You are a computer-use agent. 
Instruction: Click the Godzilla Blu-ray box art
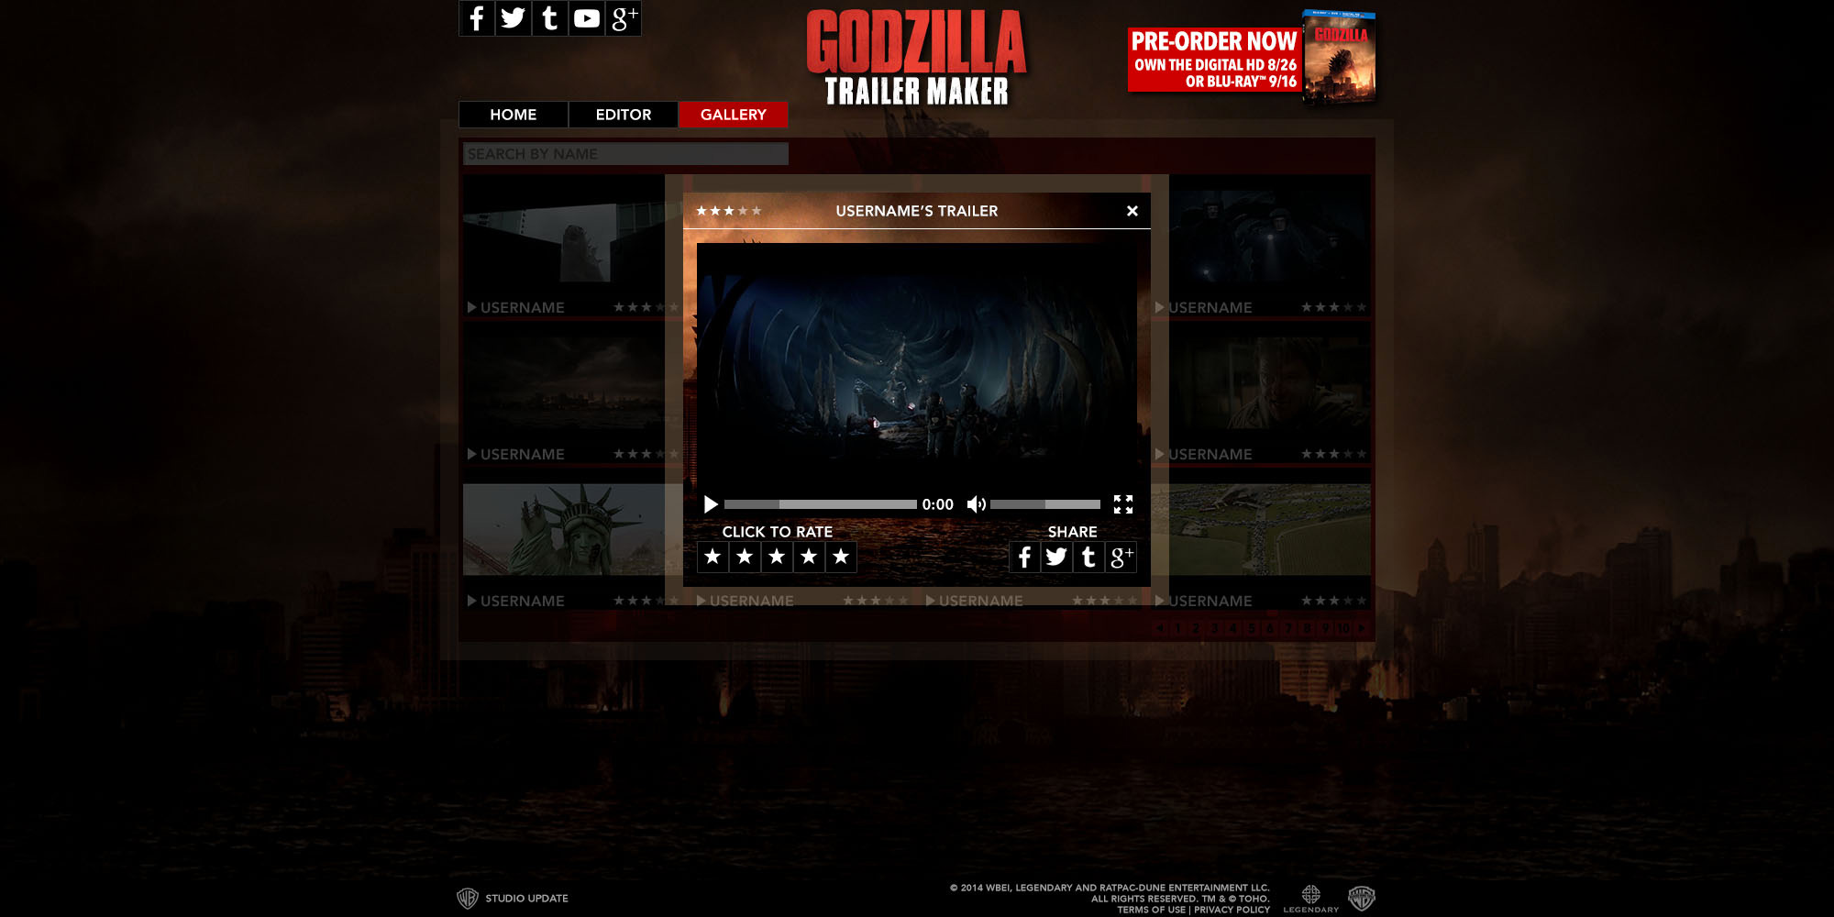click(x=1340, y=55)
